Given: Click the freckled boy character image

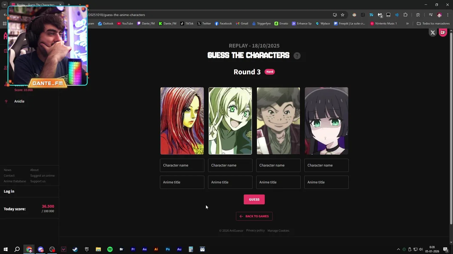Looking at the screenshot, I should pos(278,121).
